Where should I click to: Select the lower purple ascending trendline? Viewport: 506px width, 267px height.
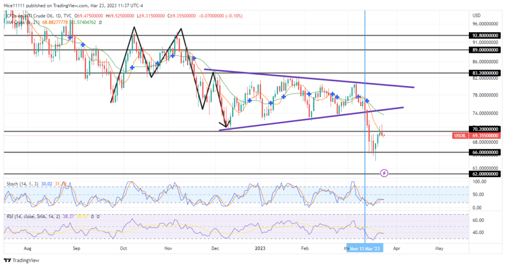coord(311,119)
